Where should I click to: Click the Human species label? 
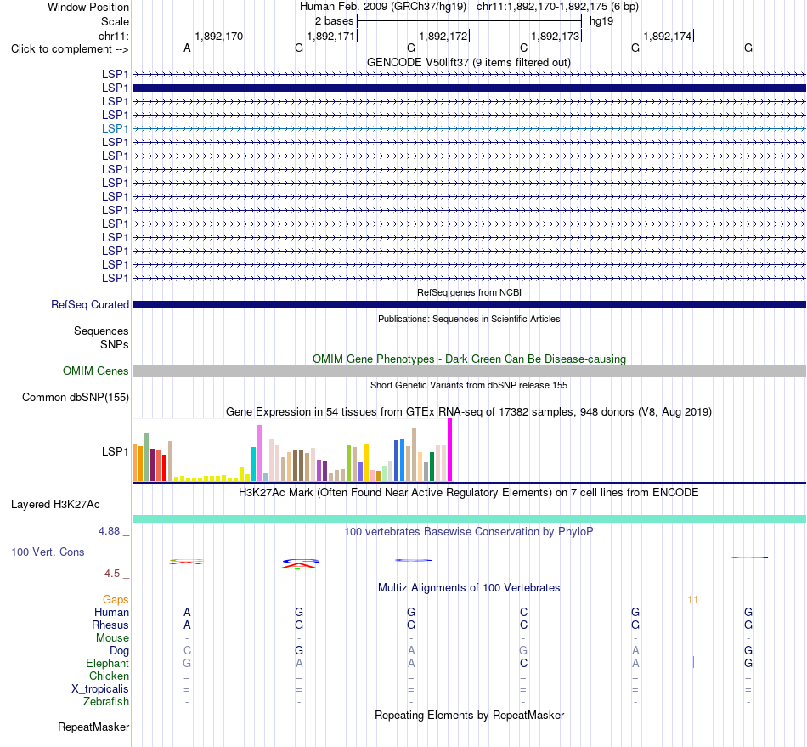pos(111,612)
